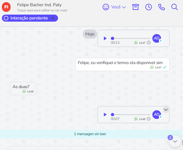
Task: Open the archive box icon
Action: 135,7
